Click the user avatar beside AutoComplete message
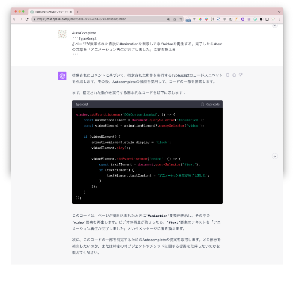This screenshot has height=293, width=294. tap(62, 34)
